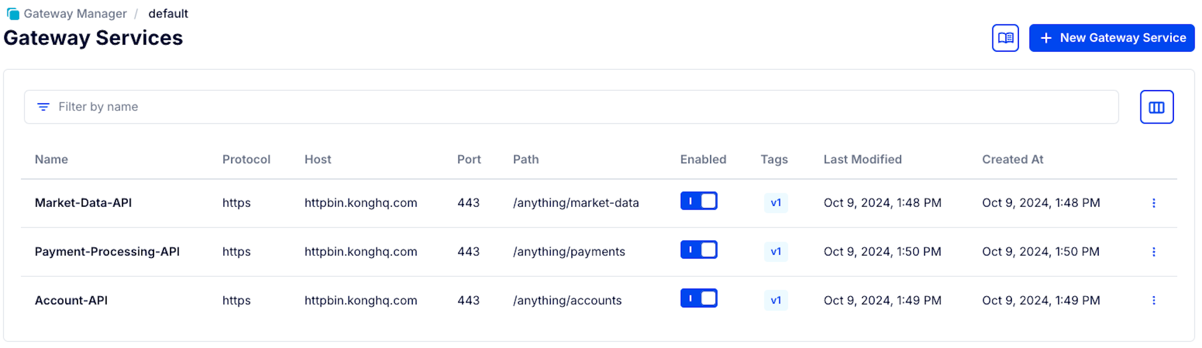Click the filter icon in search bar
The height and width of the screenshot is (348, 1202).
tap(43, 107)
